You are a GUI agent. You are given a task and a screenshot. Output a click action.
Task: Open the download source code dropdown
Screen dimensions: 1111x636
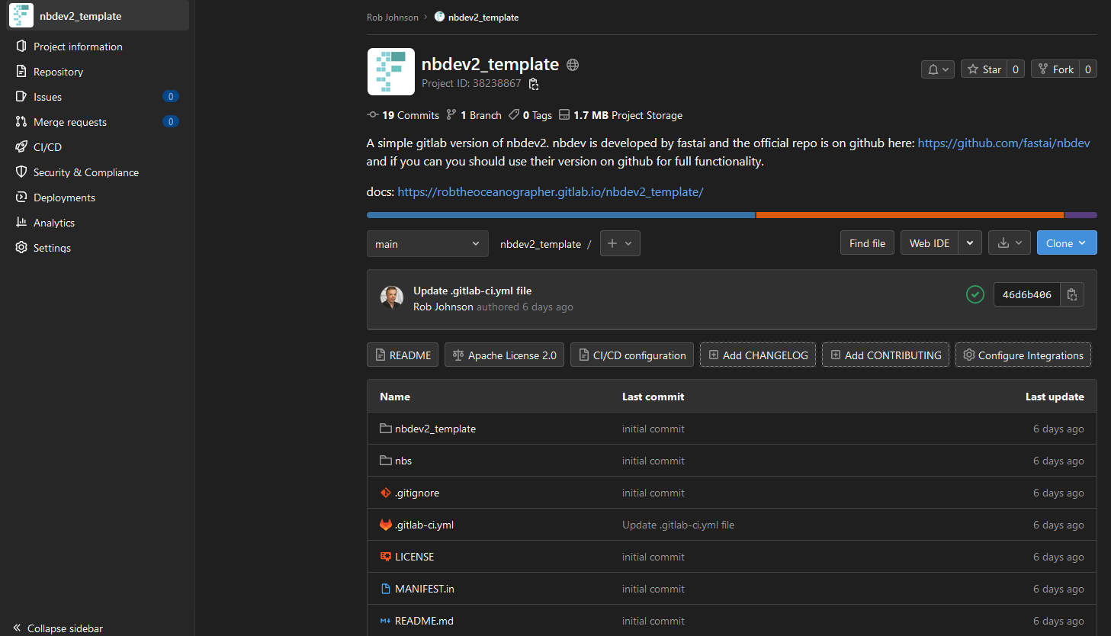point(1010,243)
